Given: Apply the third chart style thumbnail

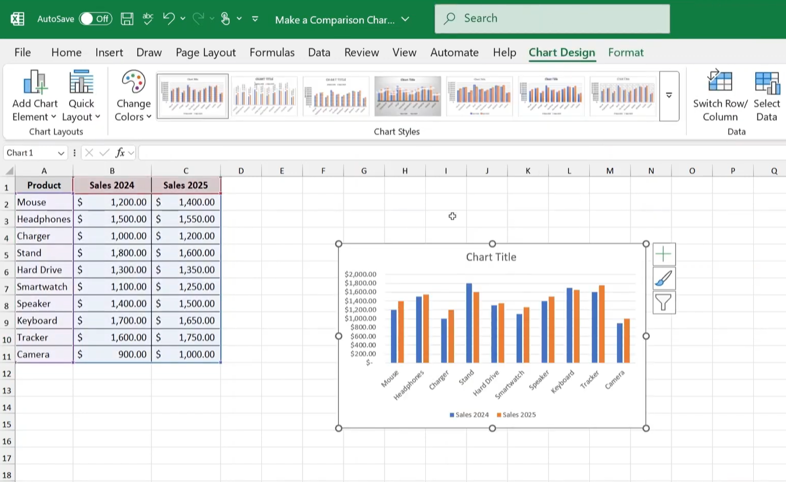Looking at the screenshot, I should click(x=336, y=96).
